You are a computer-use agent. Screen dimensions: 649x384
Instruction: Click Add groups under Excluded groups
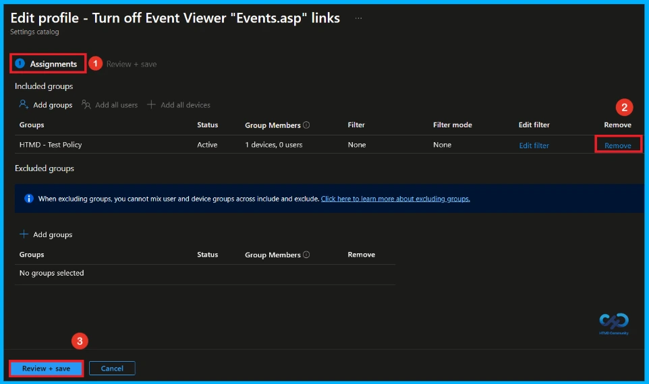[x=45, y=234]
